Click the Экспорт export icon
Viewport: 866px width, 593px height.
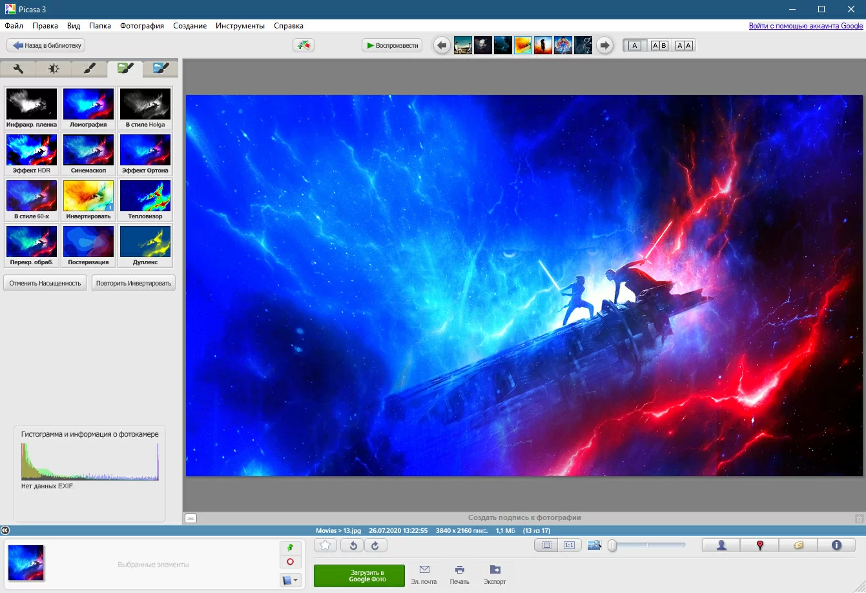pos(495,575)
